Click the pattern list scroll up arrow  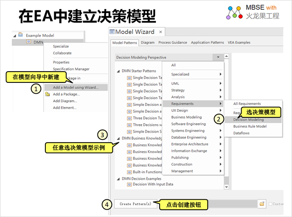(226, 56)
